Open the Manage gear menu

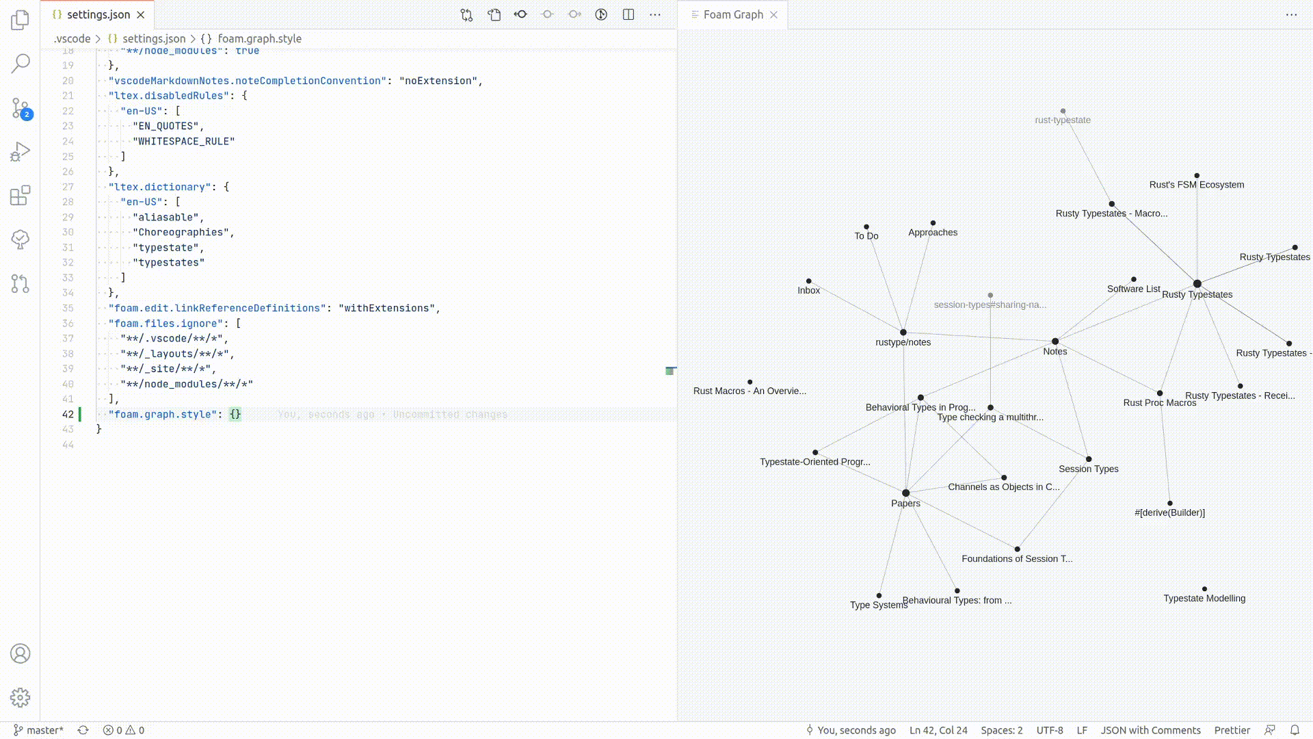20,697
